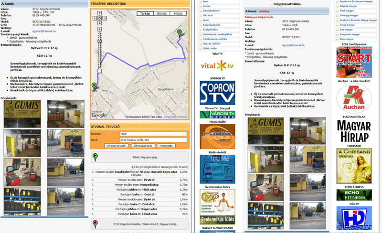Click the Útvonal tervező button

pos(116,146)
